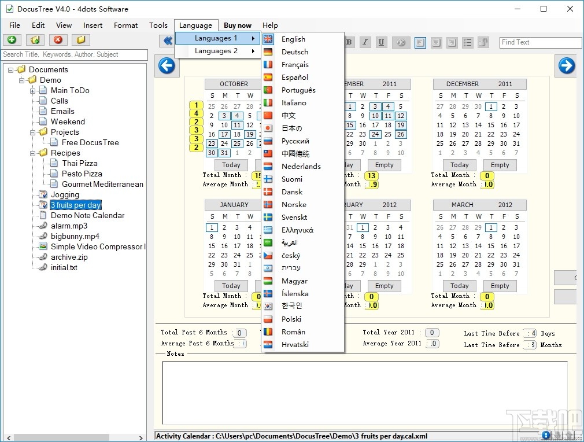
Task: Click the double left chevron collapse icon
Action: click(x=168, y=40)
